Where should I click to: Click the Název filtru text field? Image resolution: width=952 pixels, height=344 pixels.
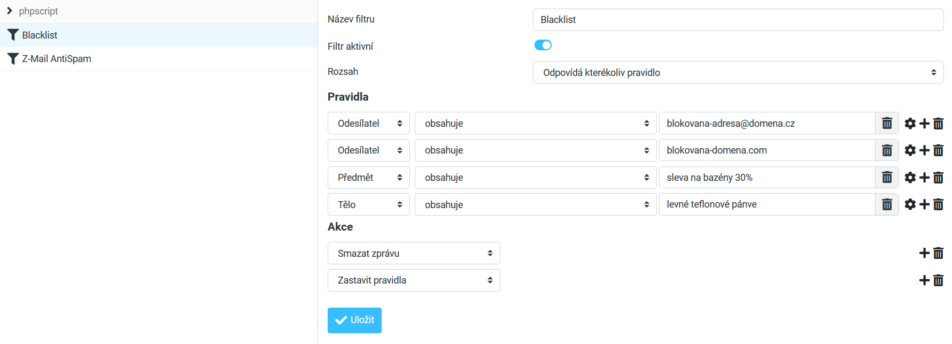[738, 20]
